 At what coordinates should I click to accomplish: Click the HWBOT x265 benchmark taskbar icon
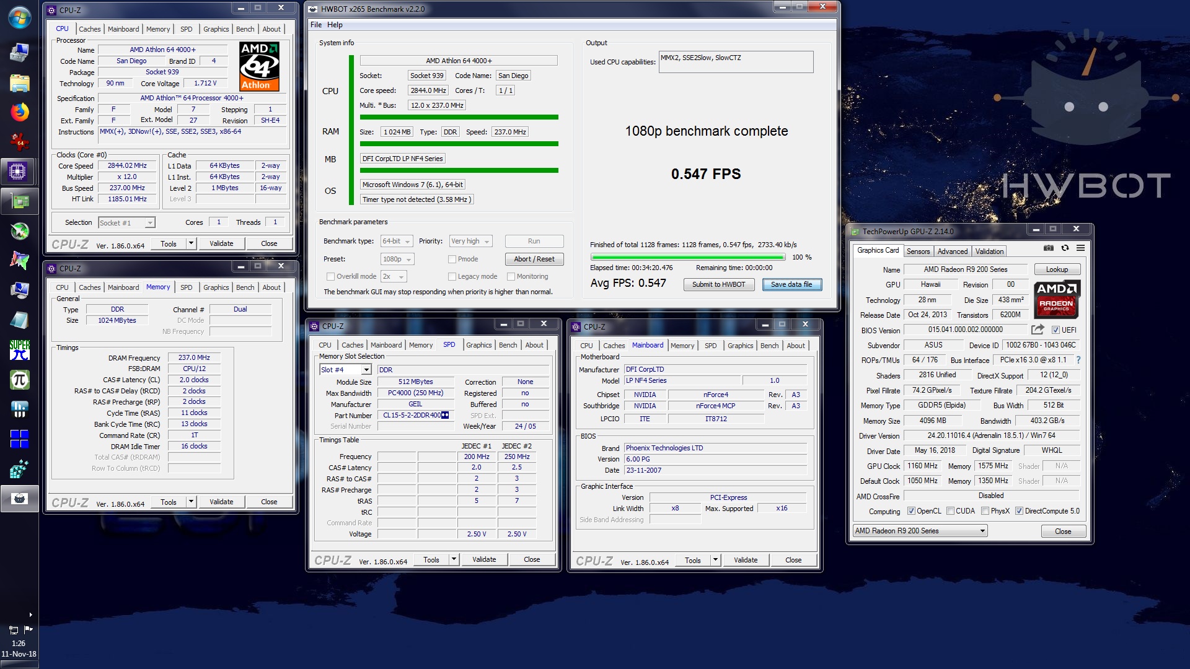pyautogui.click(x=19, y=499)
